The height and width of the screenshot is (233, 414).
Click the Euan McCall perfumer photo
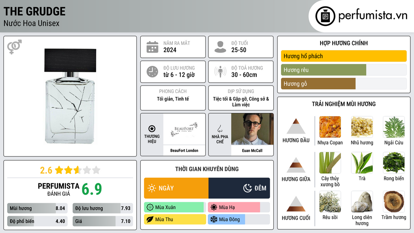click(252, 129)
